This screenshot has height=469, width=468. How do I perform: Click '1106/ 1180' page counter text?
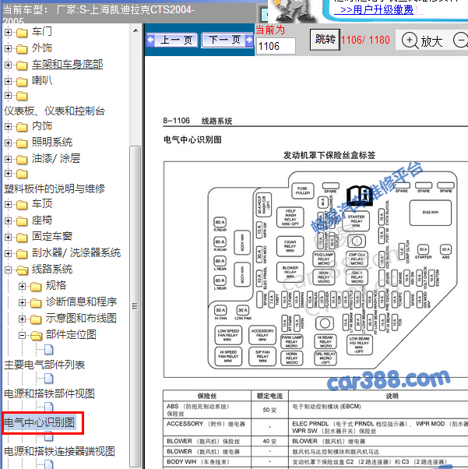(365, 40)
